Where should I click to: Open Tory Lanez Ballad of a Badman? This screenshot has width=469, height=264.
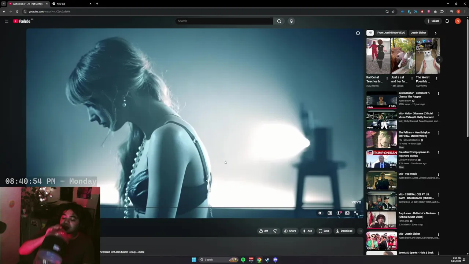point(381,220)
